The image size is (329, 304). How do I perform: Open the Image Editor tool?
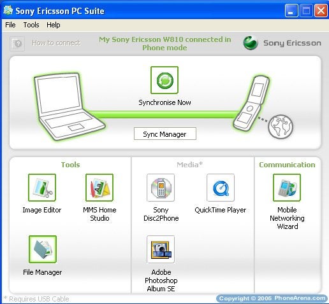point(42,188)
